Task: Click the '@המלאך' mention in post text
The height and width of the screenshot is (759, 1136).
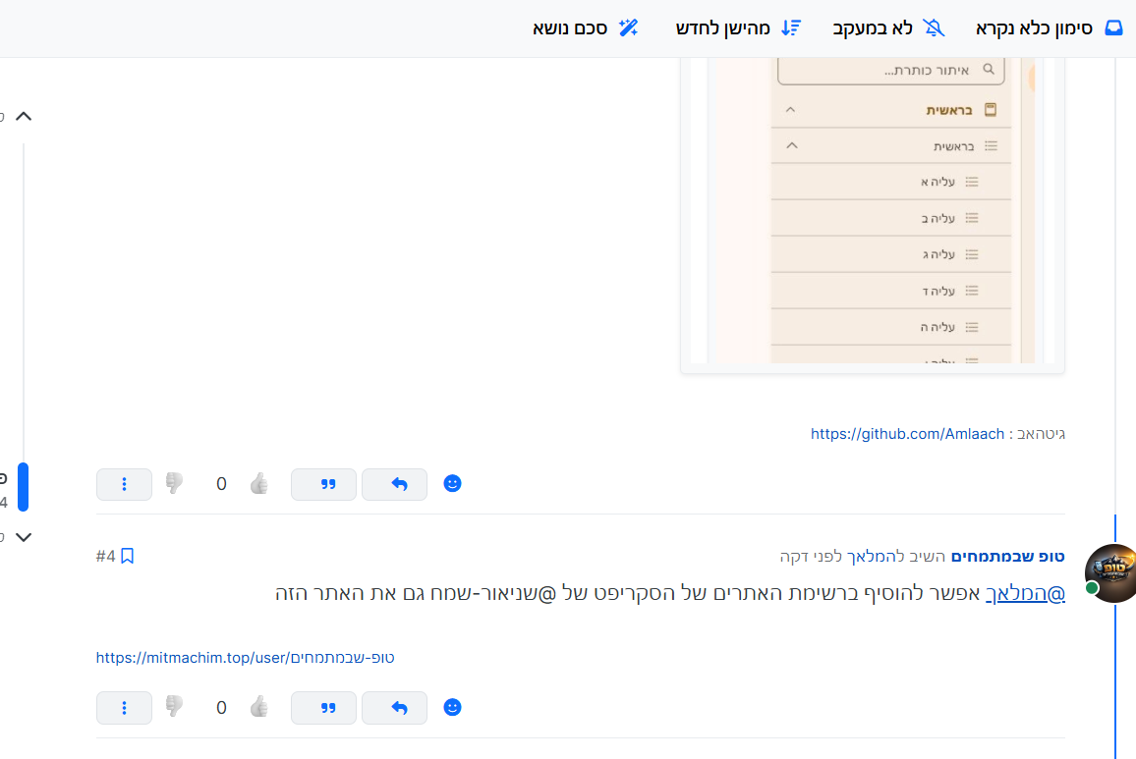Action: 1025,593
